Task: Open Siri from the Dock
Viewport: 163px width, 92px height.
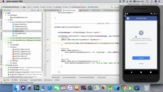Action: tap(23, 88)
